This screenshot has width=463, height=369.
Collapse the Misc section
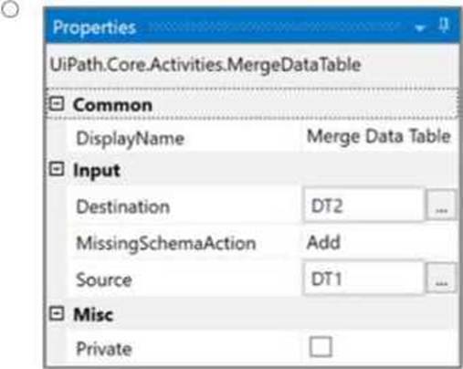point(57,313)
